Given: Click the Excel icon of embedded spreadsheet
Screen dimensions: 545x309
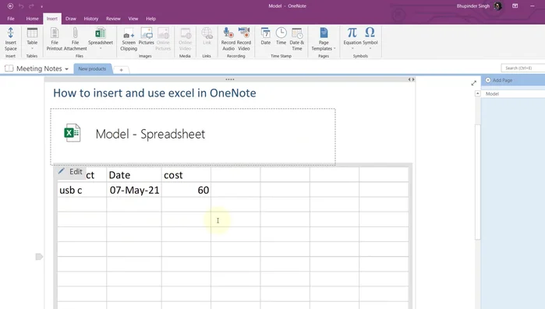Looking at the screenshot, I should 73,133.
